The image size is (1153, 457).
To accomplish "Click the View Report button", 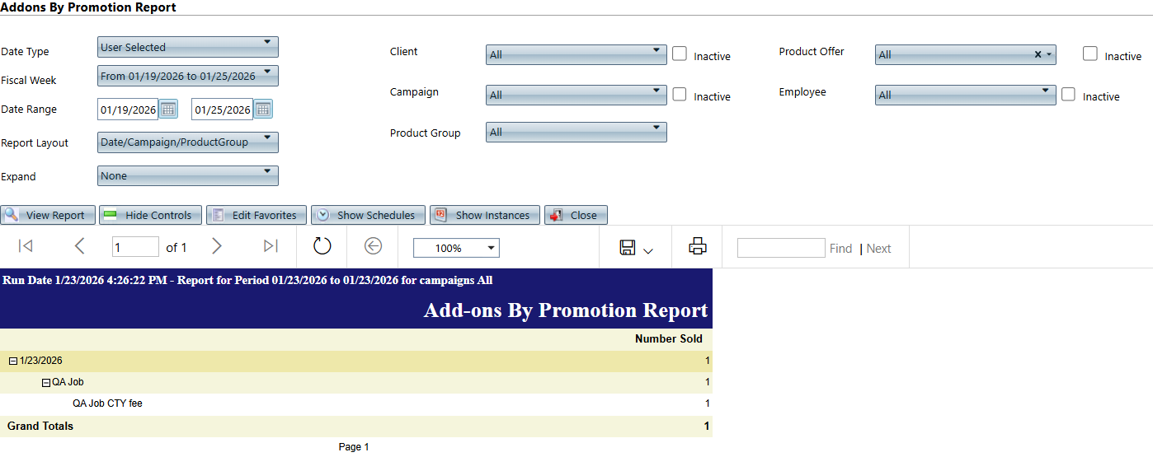I will 48,215.
